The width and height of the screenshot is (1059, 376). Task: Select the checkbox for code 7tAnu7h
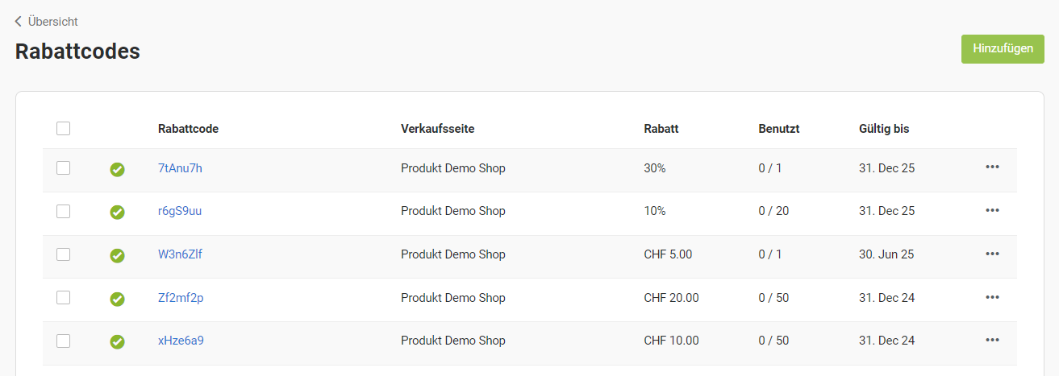(x=63, y=167)
